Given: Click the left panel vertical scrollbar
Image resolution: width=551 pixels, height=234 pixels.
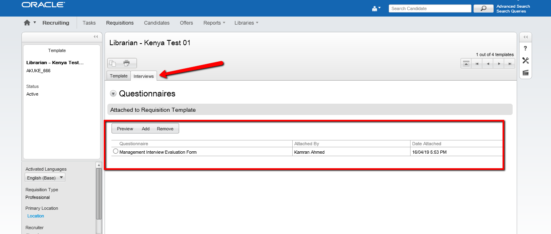Looking at the screenshot, I should coord(99,194).
